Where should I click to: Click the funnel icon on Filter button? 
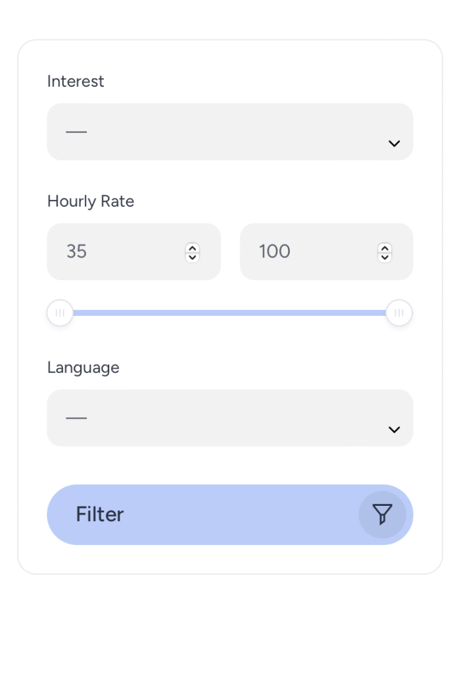coord(382,514)
